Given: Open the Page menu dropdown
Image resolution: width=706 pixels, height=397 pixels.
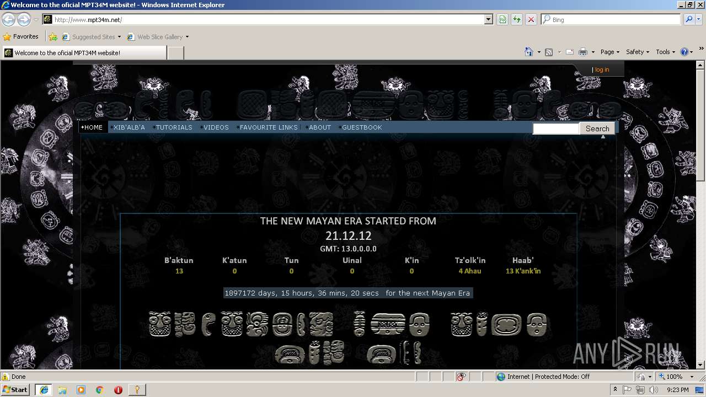Looking at the screenshot, I should click(x=609, y=52).
